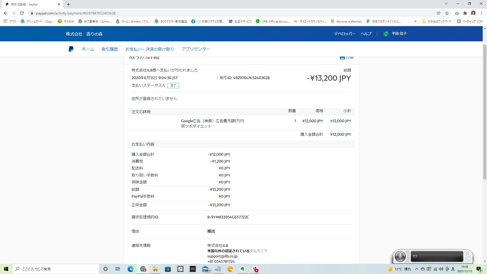487x274 pixels.
Task: Open the ホーム | Ameba bookmark
Action: [x=133, y=22]
